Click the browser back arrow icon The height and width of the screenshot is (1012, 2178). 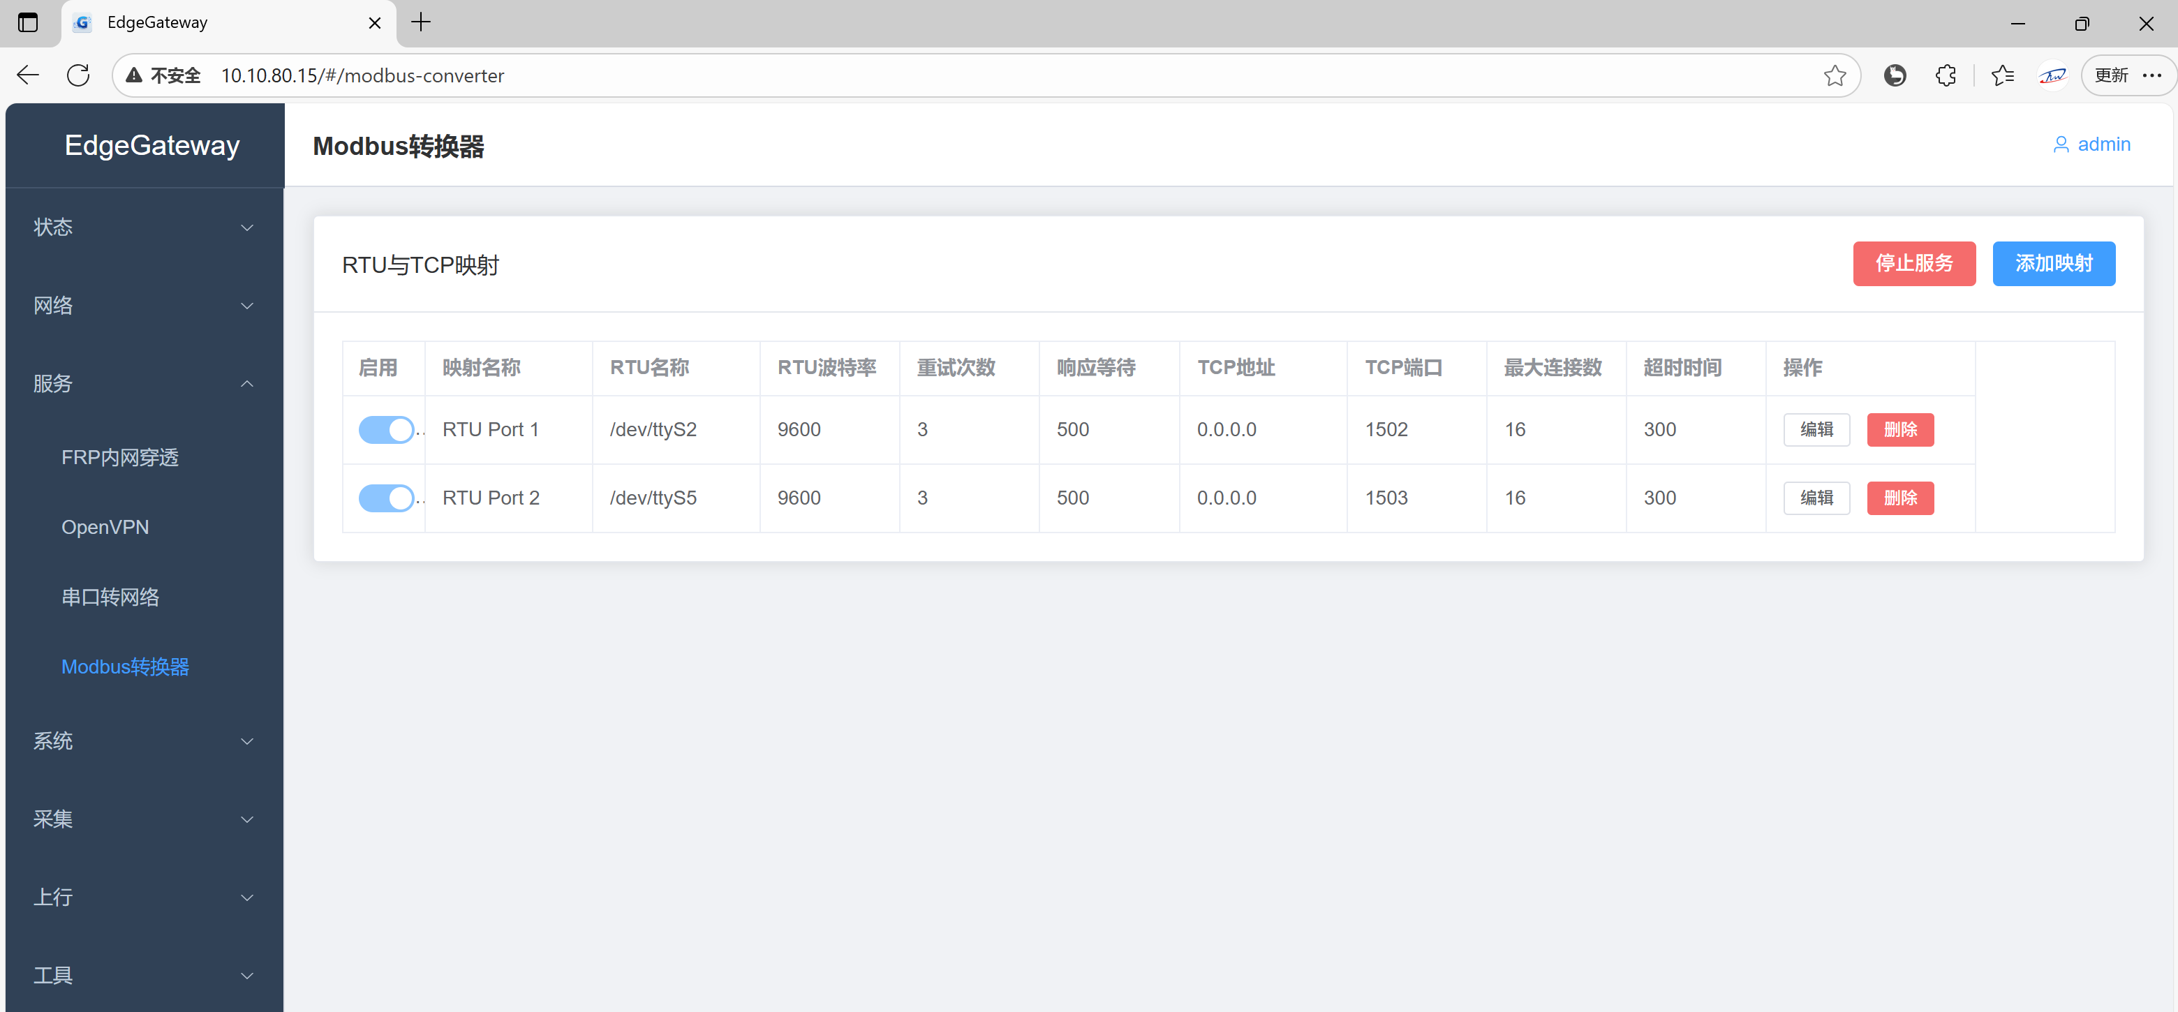[x=28, y=75]
